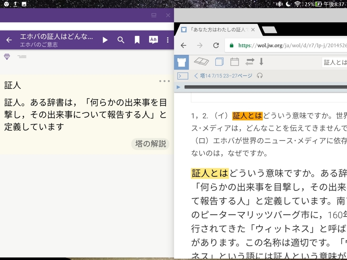Click yellow highlighted 証人とは in paragraph

point(209,173)
